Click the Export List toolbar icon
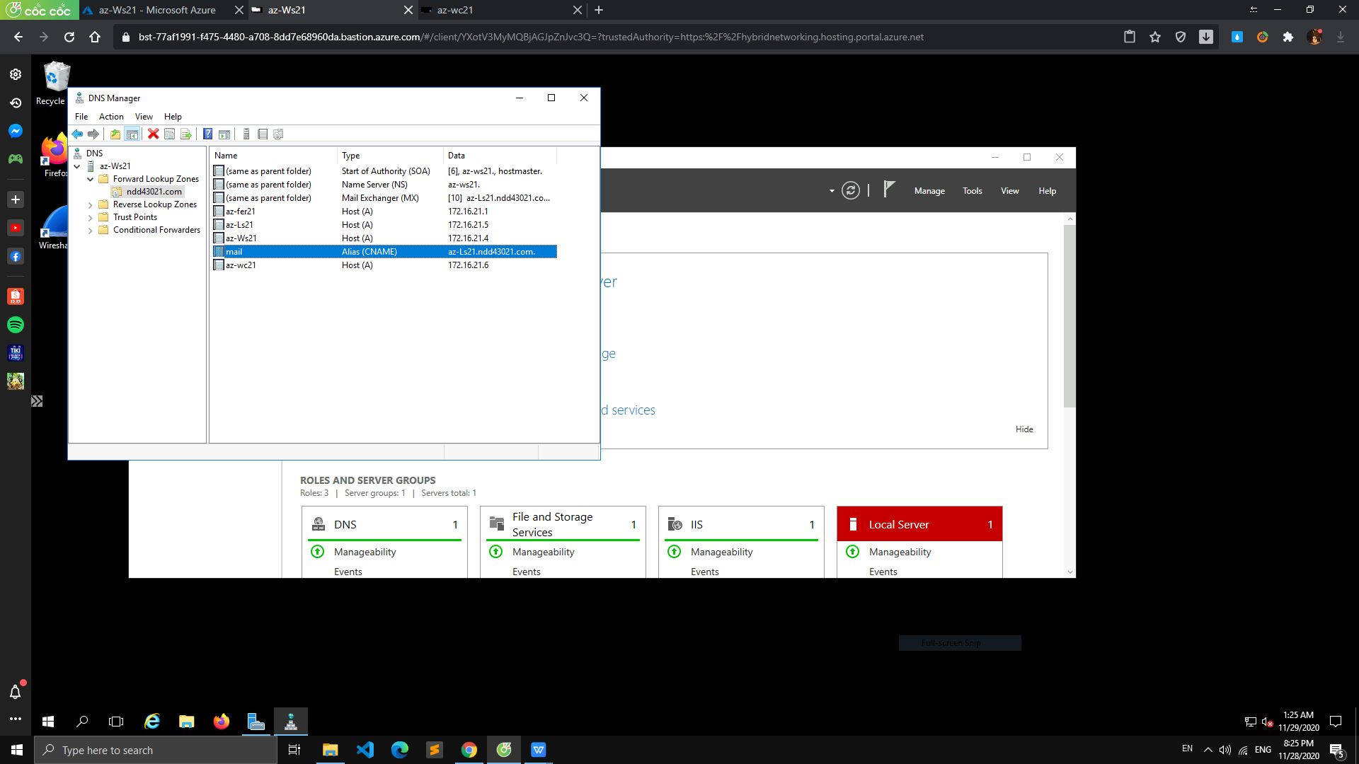Screen dimensions: 1359x764 [186, 134]
